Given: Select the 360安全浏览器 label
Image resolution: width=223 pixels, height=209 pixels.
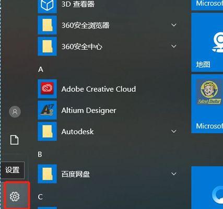Looking at the screenshot, I should [x=85, y=26].
